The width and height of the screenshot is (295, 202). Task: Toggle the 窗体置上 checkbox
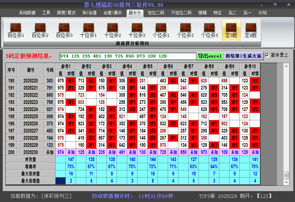267,55
